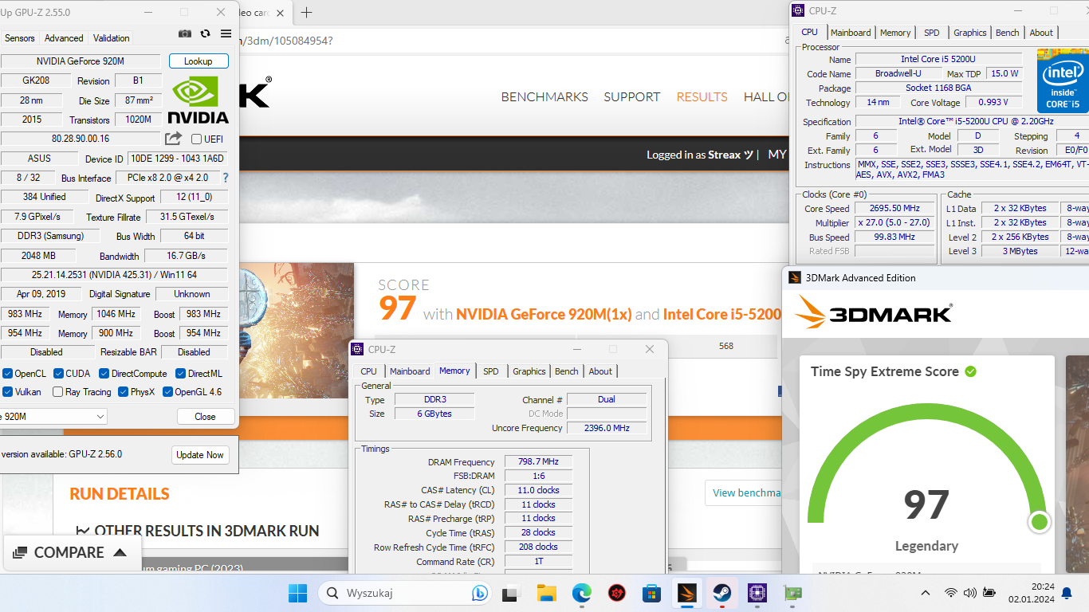Switch to SPD tab in Memory CPU-Z window

pyautogui.click(x=491, y=371)
